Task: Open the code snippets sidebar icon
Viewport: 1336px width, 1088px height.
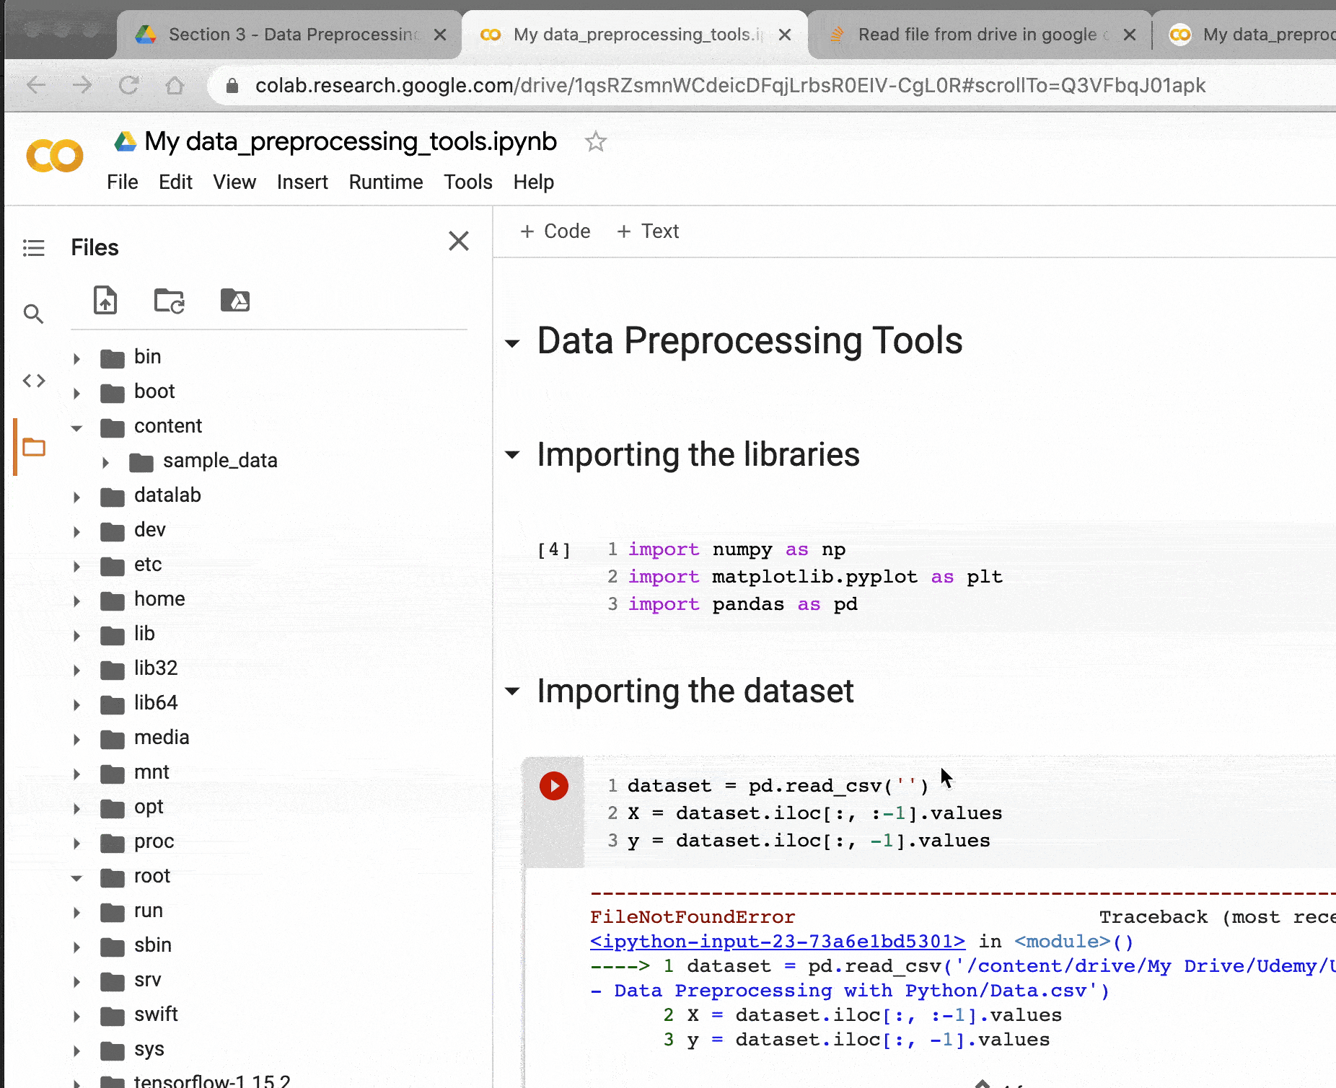Action: (33, 381)
